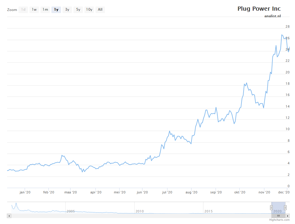Click the analist.nl subtitle text
This screenshot has width=295, height=224.
273,16
